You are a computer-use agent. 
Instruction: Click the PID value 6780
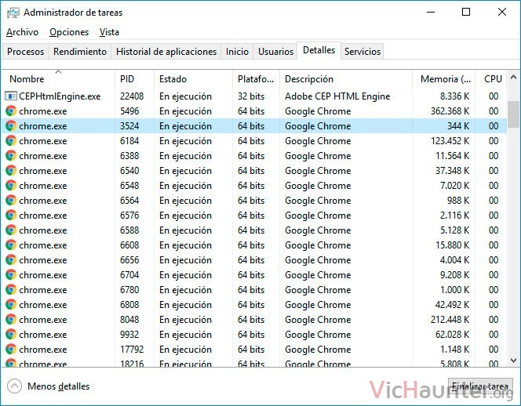pyautogui.click(x=129, y=290)
